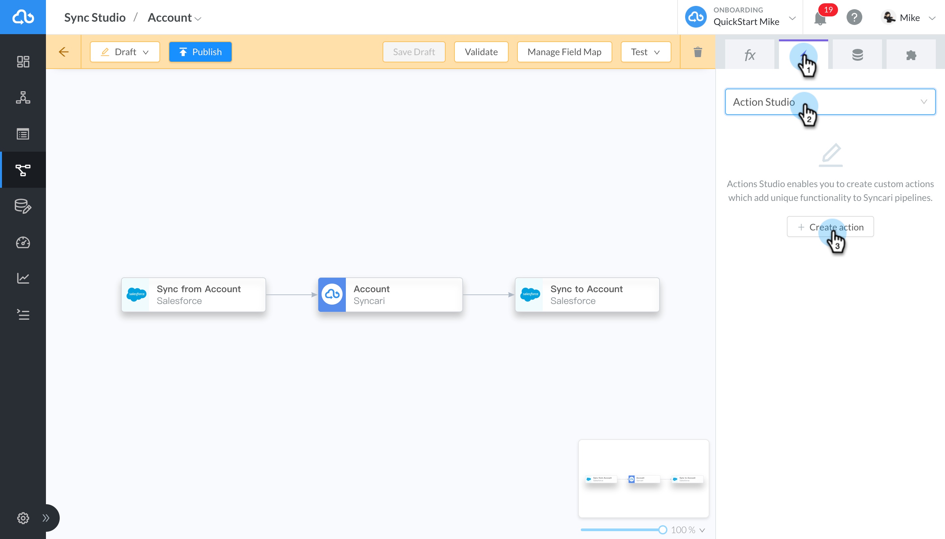Open the hierarchy schema icon in sidebar
This screenshot has width=945, height=539.
[23, 97]
